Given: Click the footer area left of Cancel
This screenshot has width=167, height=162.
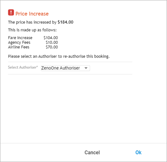Looking at the screenshot, I should pos(42,152).
